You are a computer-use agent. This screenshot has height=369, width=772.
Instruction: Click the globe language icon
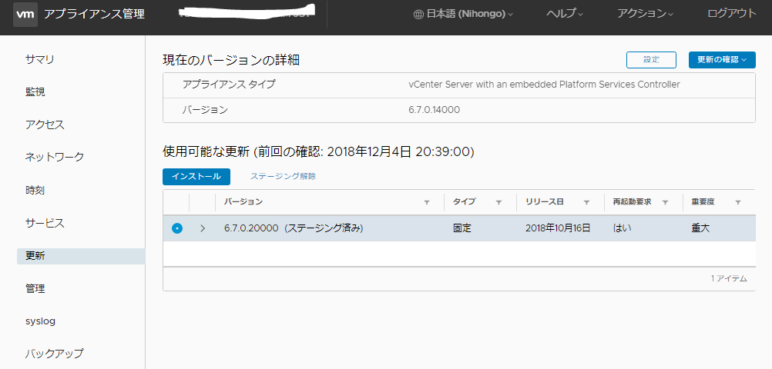click(418, 15)
